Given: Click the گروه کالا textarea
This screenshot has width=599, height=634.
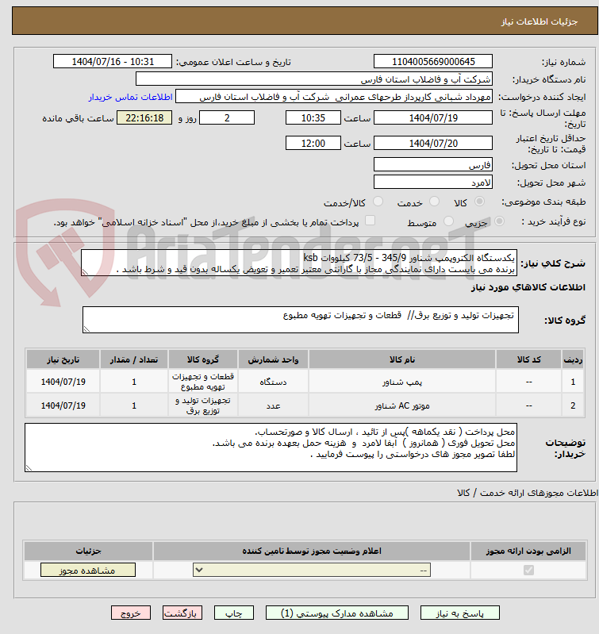Looking at the screenshot, I should [x=301, y=320].
